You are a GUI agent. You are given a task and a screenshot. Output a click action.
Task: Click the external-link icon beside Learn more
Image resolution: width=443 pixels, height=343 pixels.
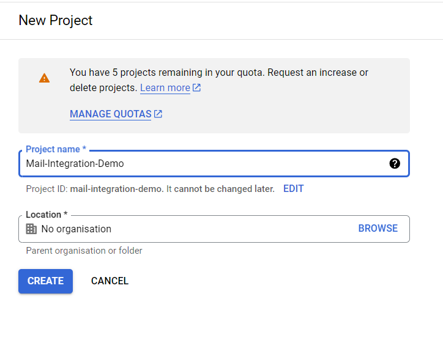[196, 88]
